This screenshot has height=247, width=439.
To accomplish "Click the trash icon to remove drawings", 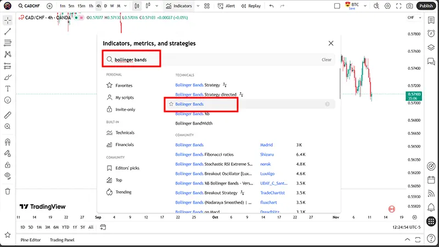I will (8, 191).
